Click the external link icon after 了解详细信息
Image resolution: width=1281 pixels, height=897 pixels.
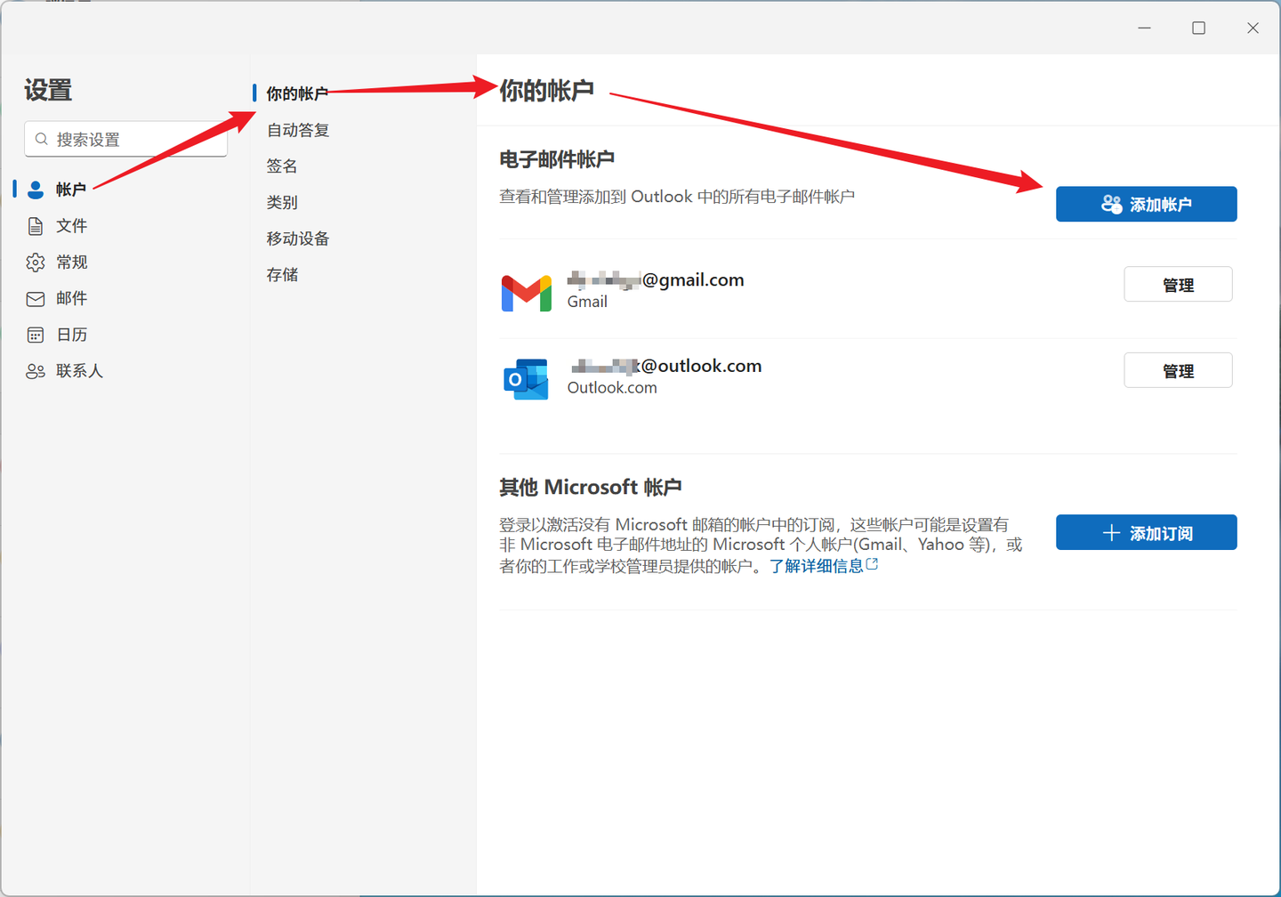click(873, 564)
